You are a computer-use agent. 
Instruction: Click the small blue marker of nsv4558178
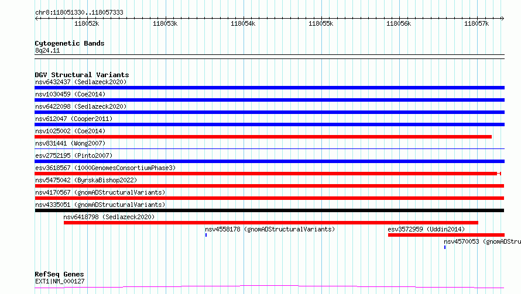[x=206, y=235]
